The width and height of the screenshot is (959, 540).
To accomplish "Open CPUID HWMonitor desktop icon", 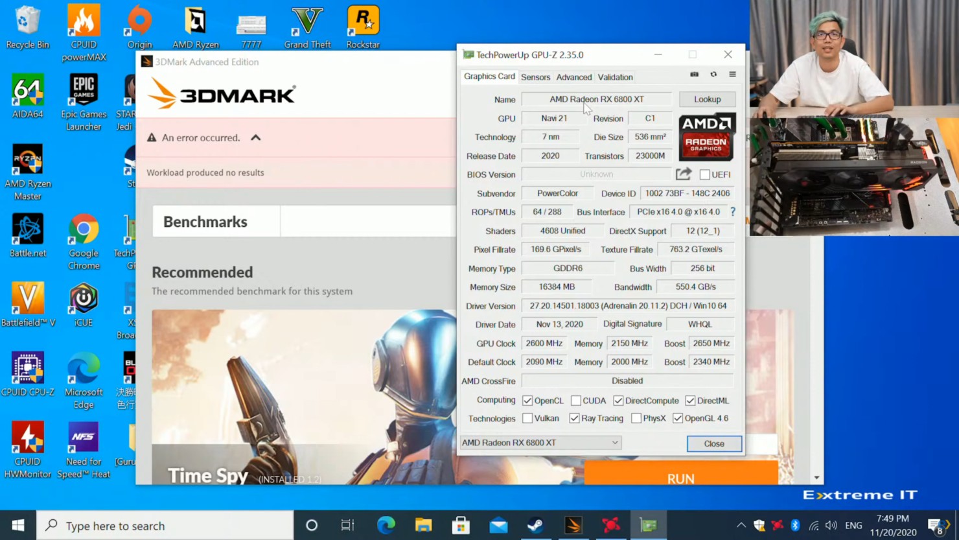I will [x=27, y=450].
